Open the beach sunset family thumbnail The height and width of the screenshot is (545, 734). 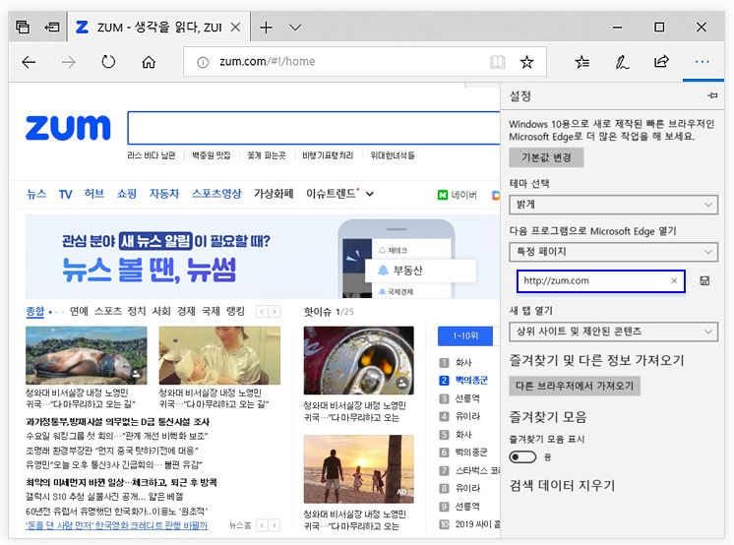click(x=358, y=469)
